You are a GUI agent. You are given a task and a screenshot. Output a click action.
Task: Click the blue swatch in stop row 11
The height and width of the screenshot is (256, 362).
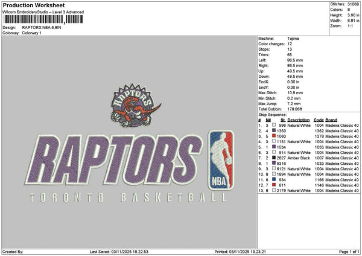[x=274, y=179]
